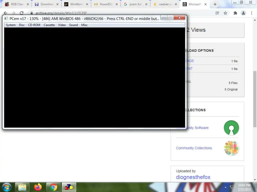
Task: Open Chrome from the taskbar
Action: pyautogui.click(x=53, y=187)
